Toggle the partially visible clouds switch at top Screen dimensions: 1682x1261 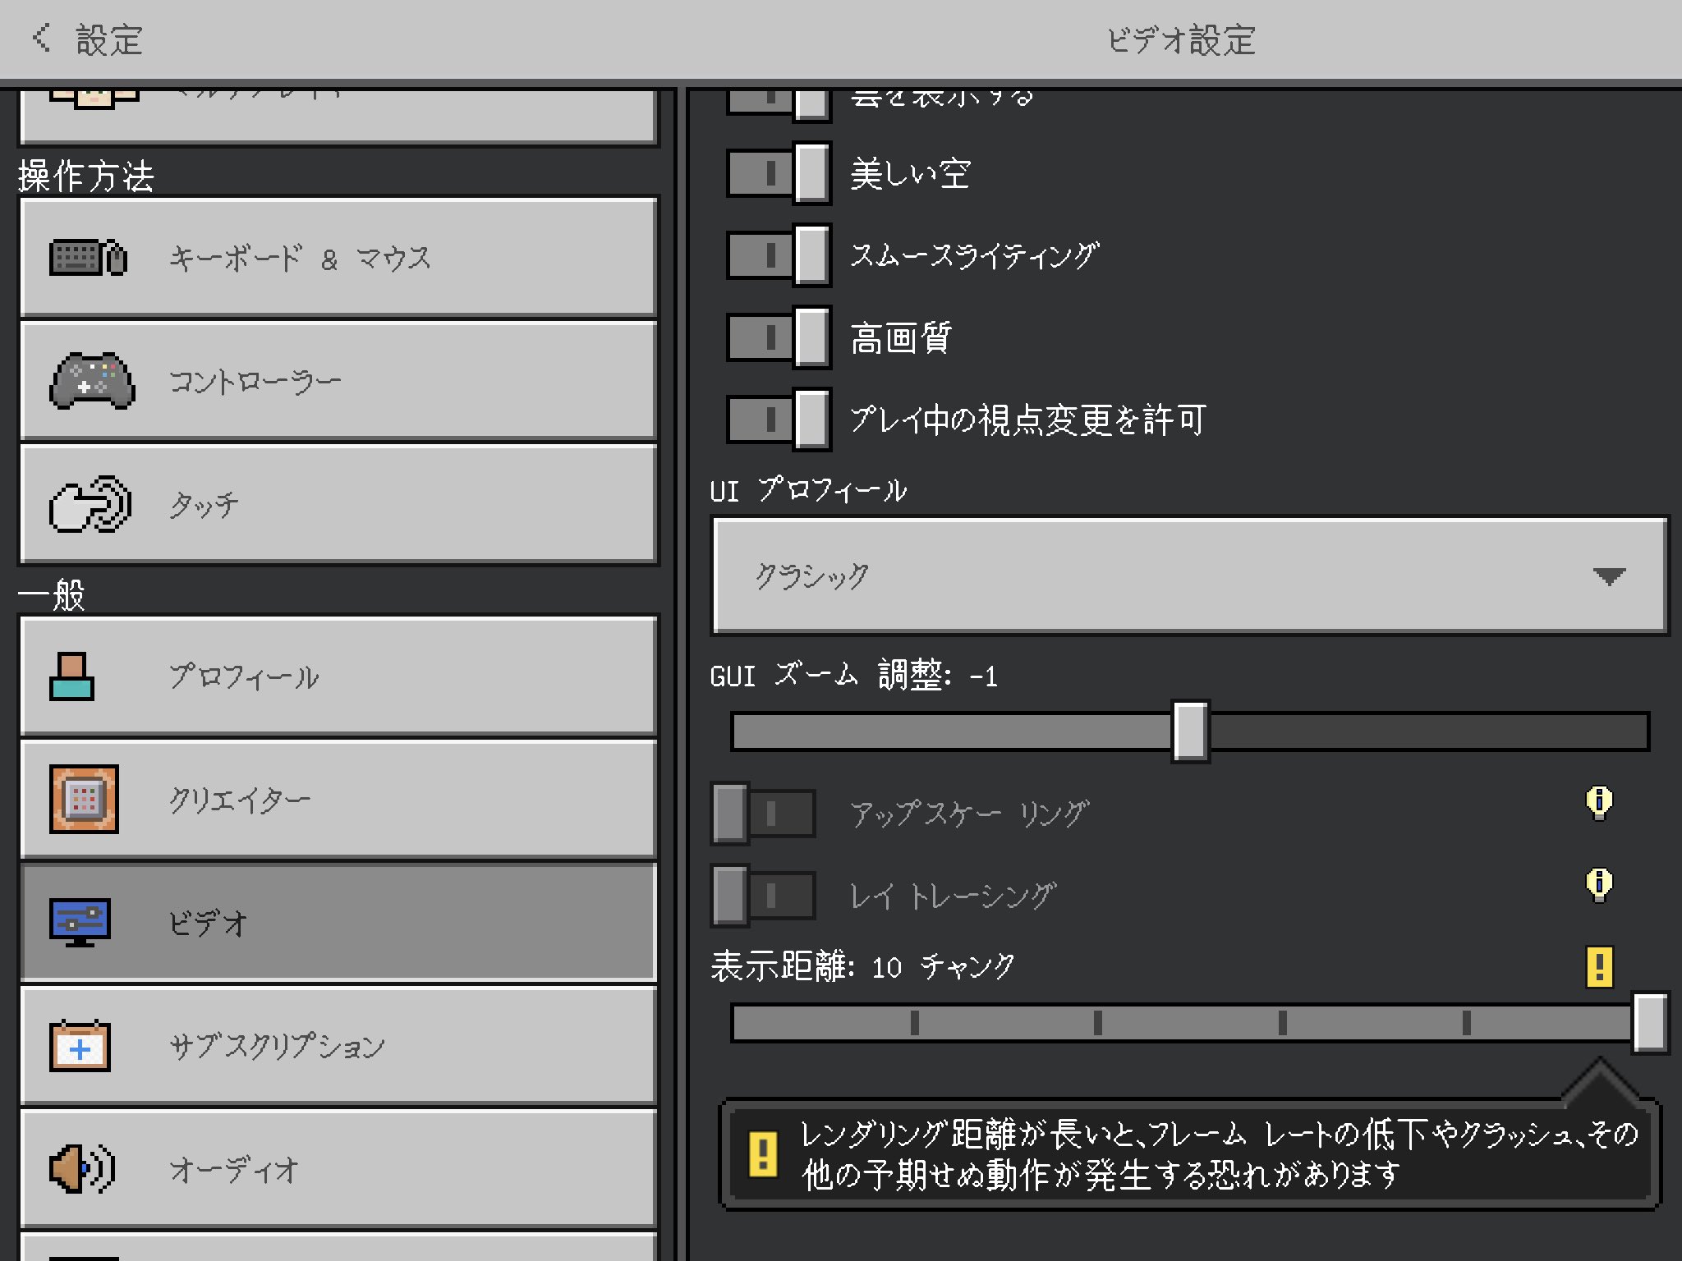click(779, 105)
